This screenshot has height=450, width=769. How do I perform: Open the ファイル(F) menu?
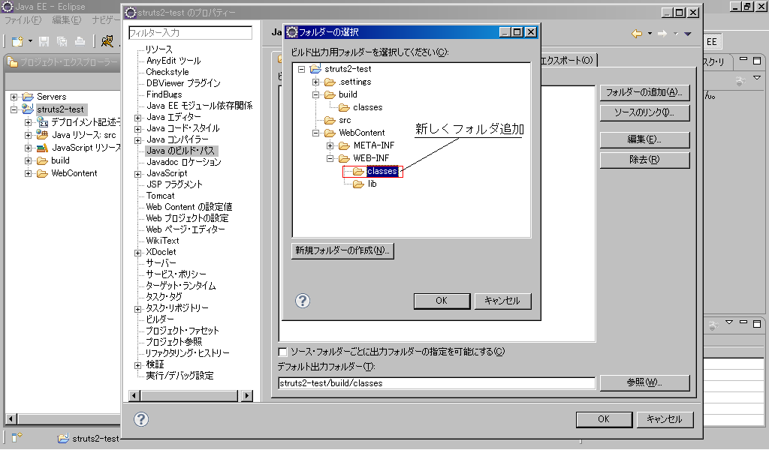(23, 20)
